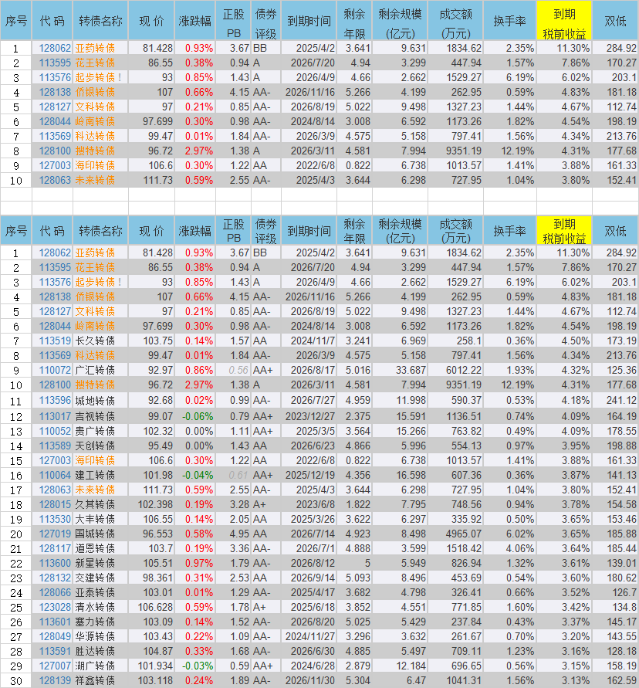639x688 pixels.
Task: Click code link 128117
Action: tap(55, 548)
